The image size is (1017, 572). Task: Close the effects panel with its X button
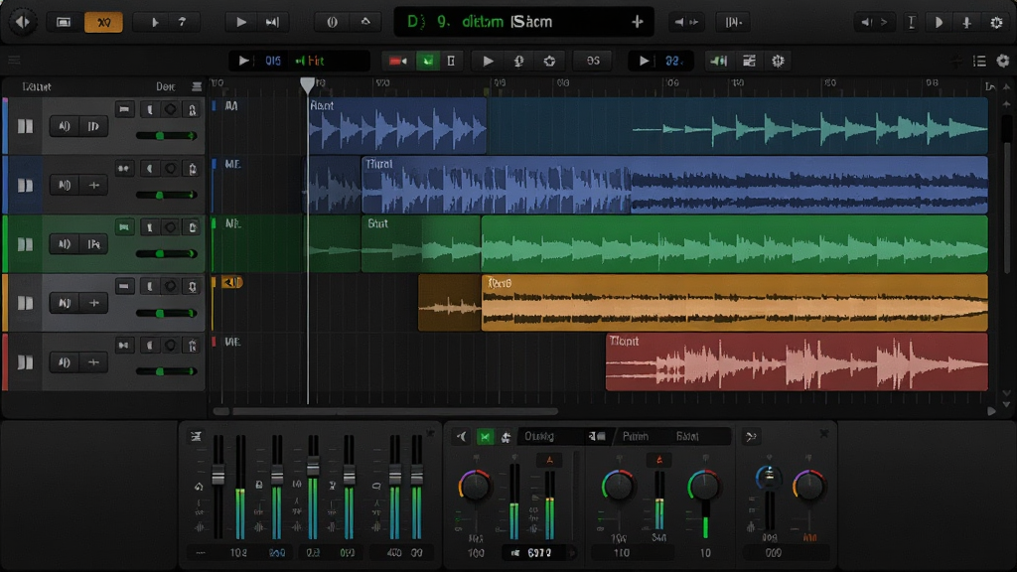click(x=823, y=433)
